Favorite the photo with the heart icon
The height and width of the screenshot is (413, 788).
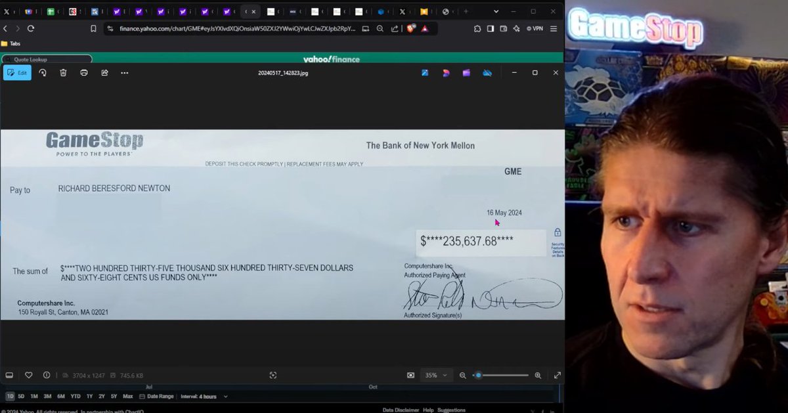pos(29,375)
